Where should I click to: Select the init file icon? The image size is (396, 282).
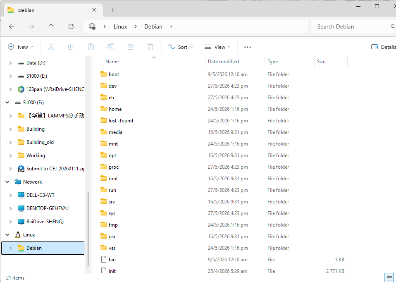pyautogui.click(x=103, y=271)
